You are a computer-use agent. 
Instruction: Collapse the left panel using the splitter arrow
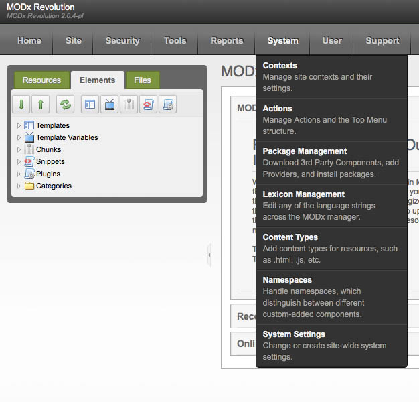(209, 255)
